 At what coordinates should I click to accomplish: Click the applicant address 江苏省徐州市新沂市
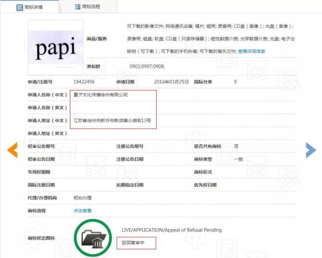(112, 120)
